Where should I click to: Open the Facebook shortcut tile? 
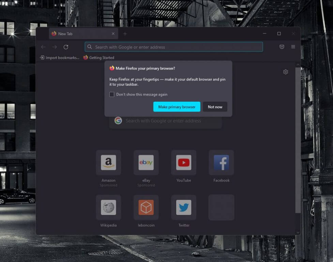click(221, 163)
